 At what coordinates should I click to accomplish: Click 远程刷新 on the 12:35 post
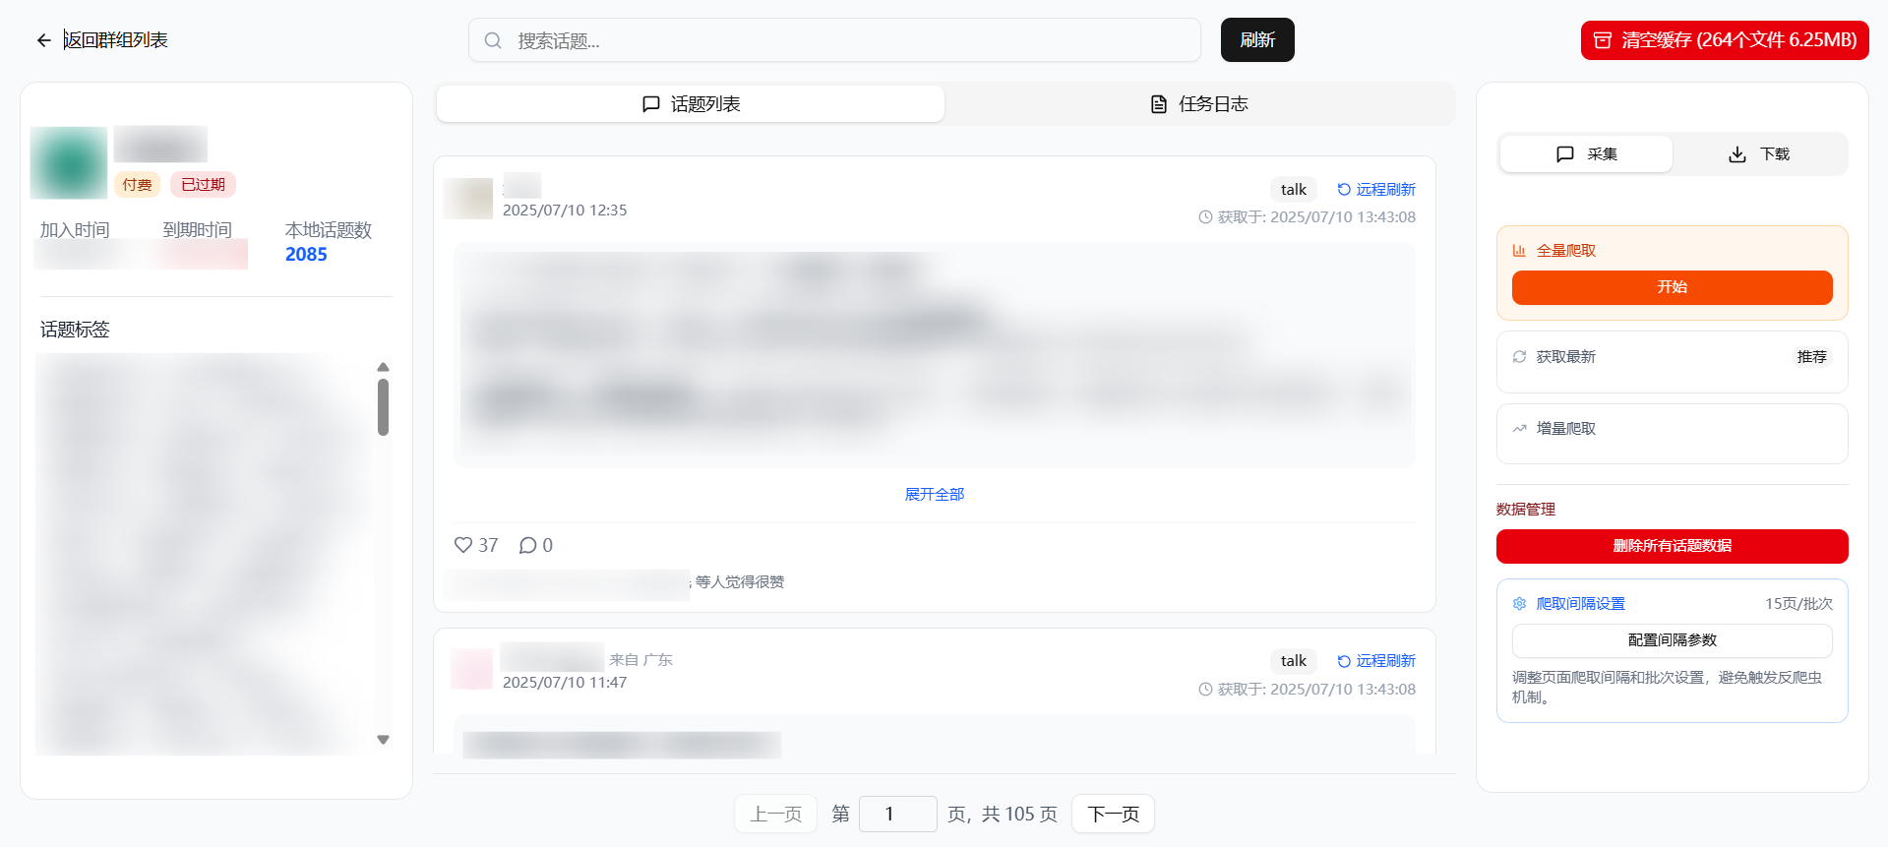point(1375,190)
